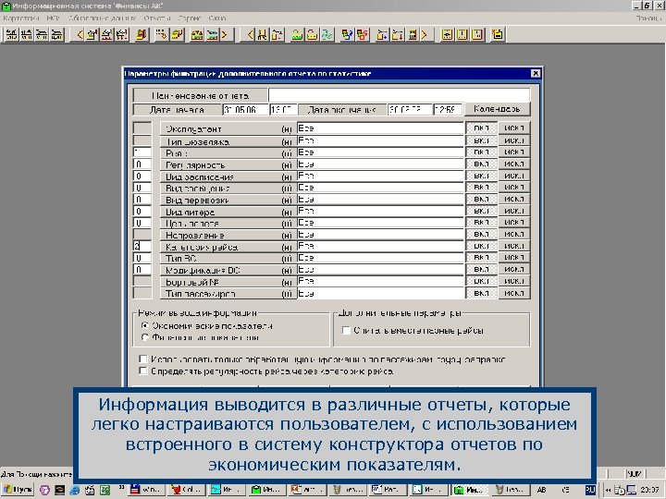This screenshot has width=666, height=499.
Task: Open the Internet Explorer quick launch icon
Action: tap(75, 490)
